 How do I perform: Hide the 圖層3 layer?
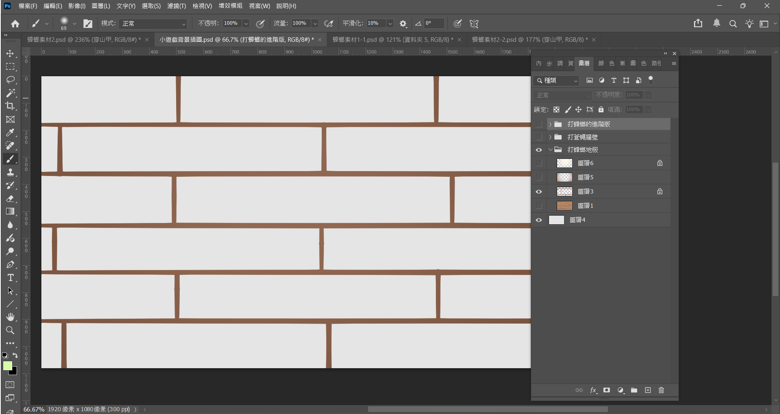pos(539,192)
